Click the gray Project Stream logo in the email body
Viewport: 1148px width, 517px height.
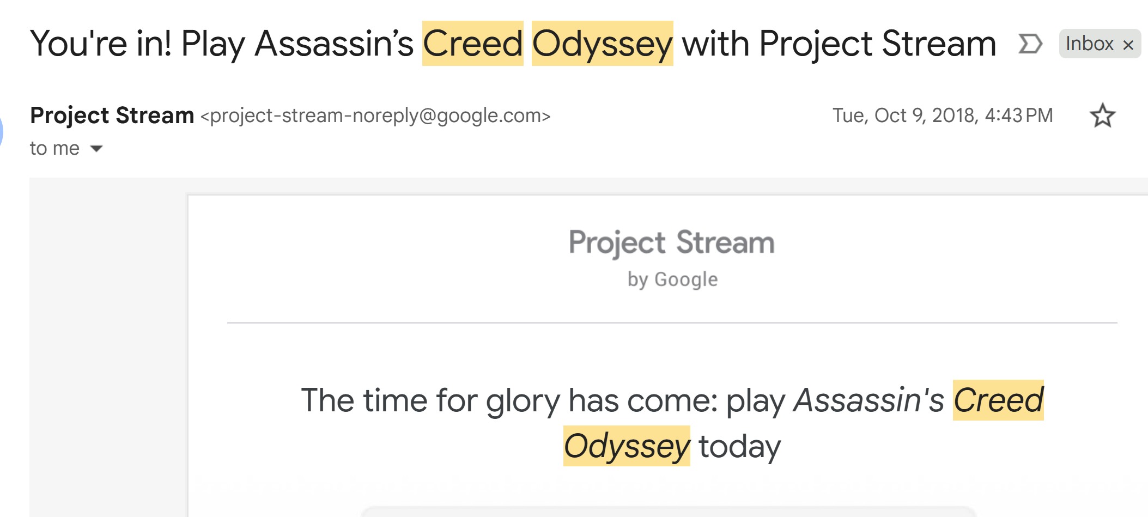pos(671,242)
